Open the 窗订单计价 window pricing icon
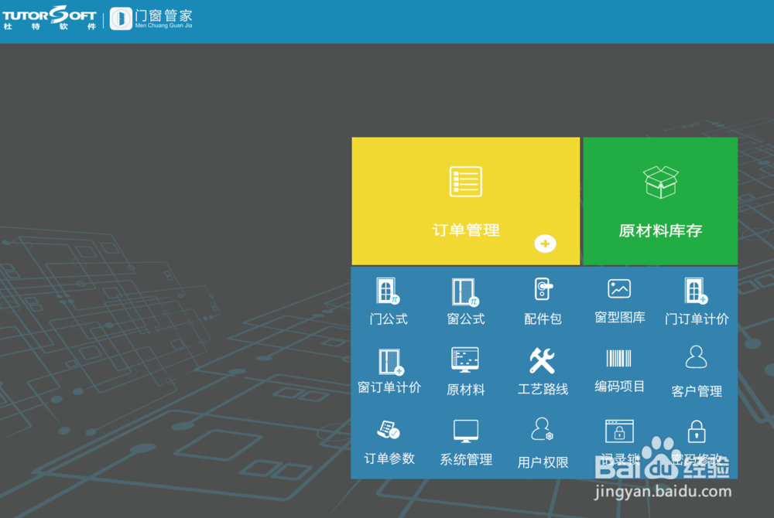 [391, 363]
